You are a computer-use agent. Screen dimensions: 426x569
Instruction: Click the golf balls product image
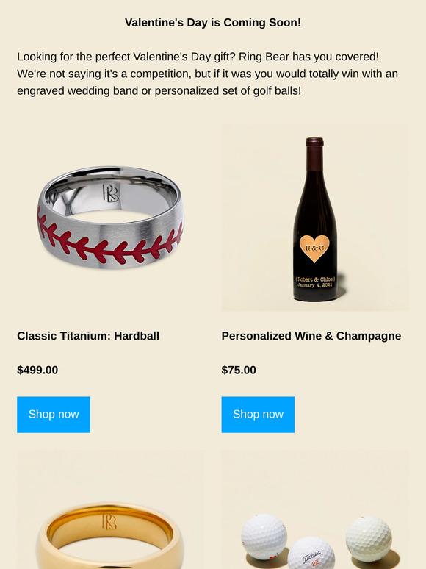(315, 509)
